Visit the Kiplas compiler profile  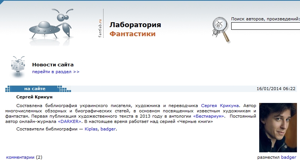coord(91,129)
